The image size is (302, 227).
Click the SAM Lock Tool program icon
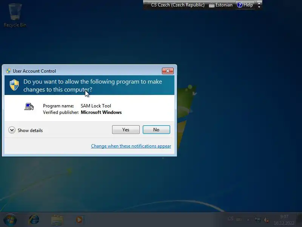coord(29,107)
